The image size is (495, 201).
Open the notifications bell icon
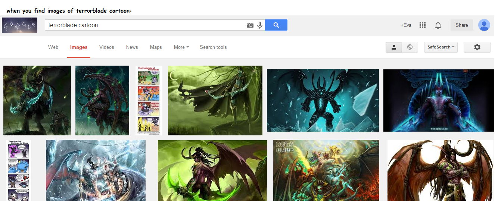tap(438, 25)
